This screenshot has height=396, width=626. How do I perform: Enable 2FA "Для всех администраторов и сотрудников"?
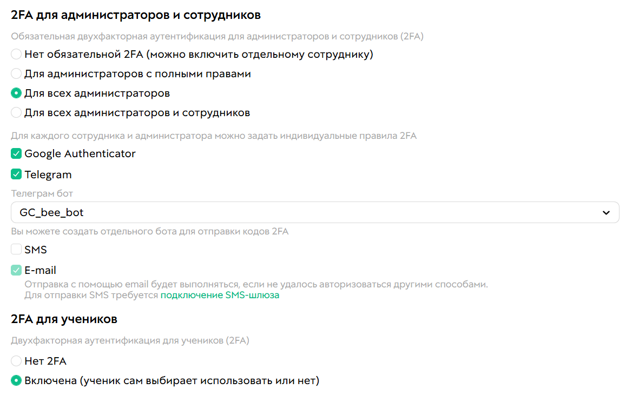pos(16,112)
